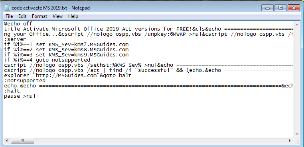Open the Edit menu
Screen dimensions: 304x147
pos(22,16)
